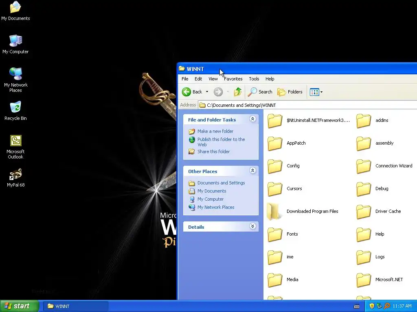
Task: Click the WINNT taskbar button
Action: (x=76, y=306)
